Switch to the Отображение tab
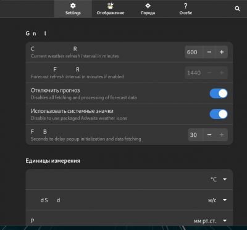 pyautogui.click(x=111, y=9)
